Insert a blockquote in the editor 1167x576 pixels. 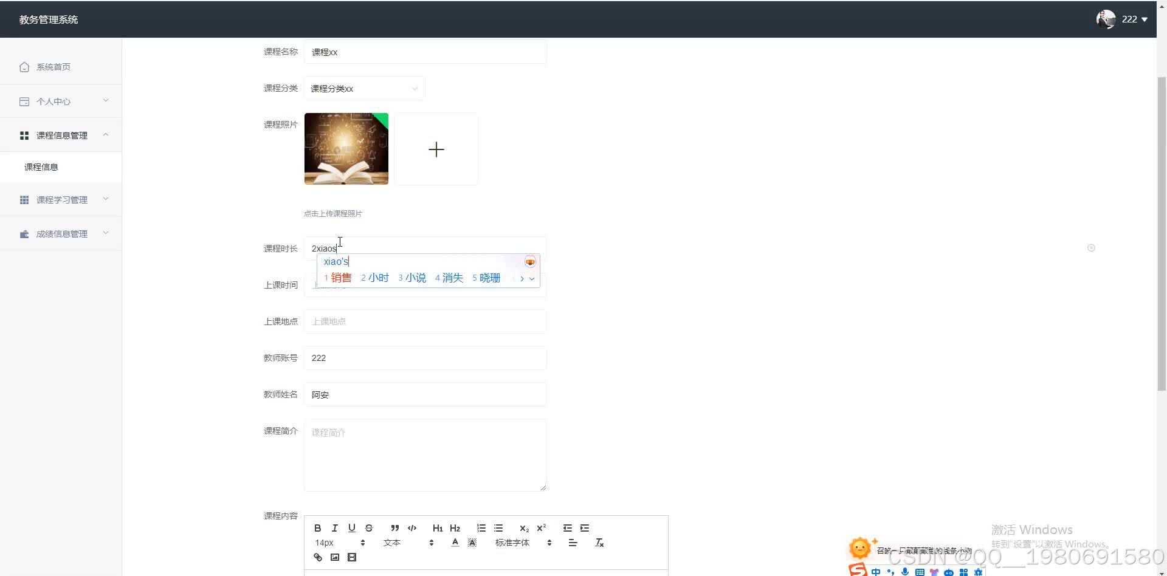tap(395, 528)
